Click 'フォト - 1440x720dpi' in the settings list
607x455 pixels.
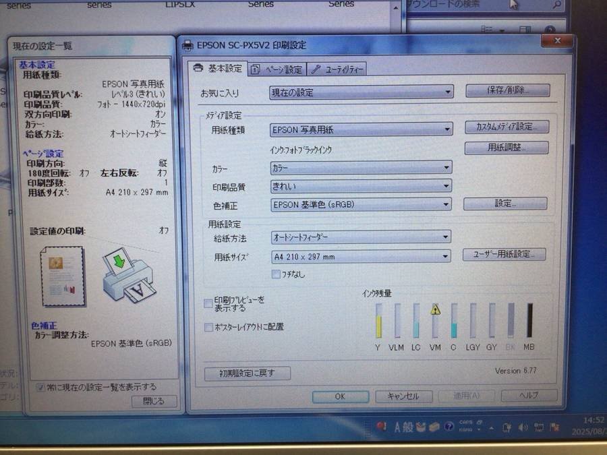[x=132, y=104]
